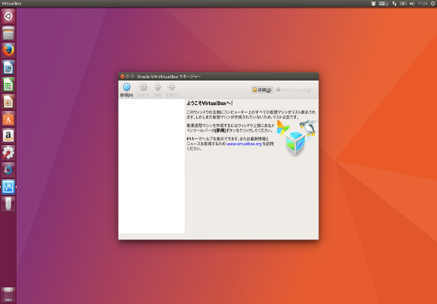Click the VirtualBox launcher icon

click(x=8, y=187)
